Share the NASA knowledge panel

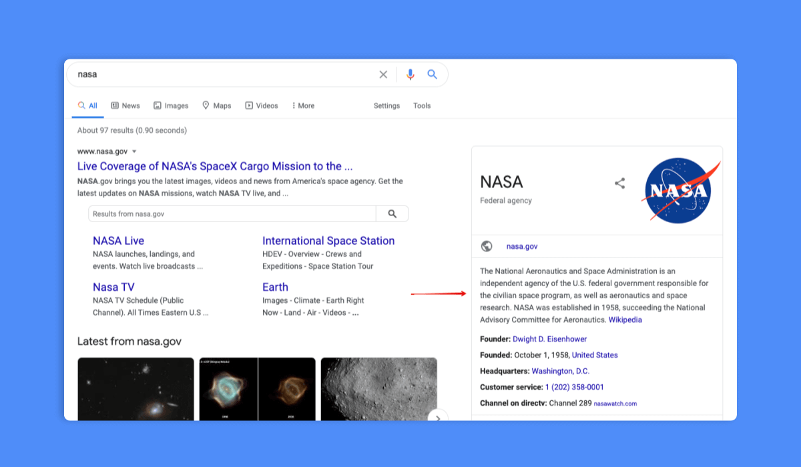619,183
